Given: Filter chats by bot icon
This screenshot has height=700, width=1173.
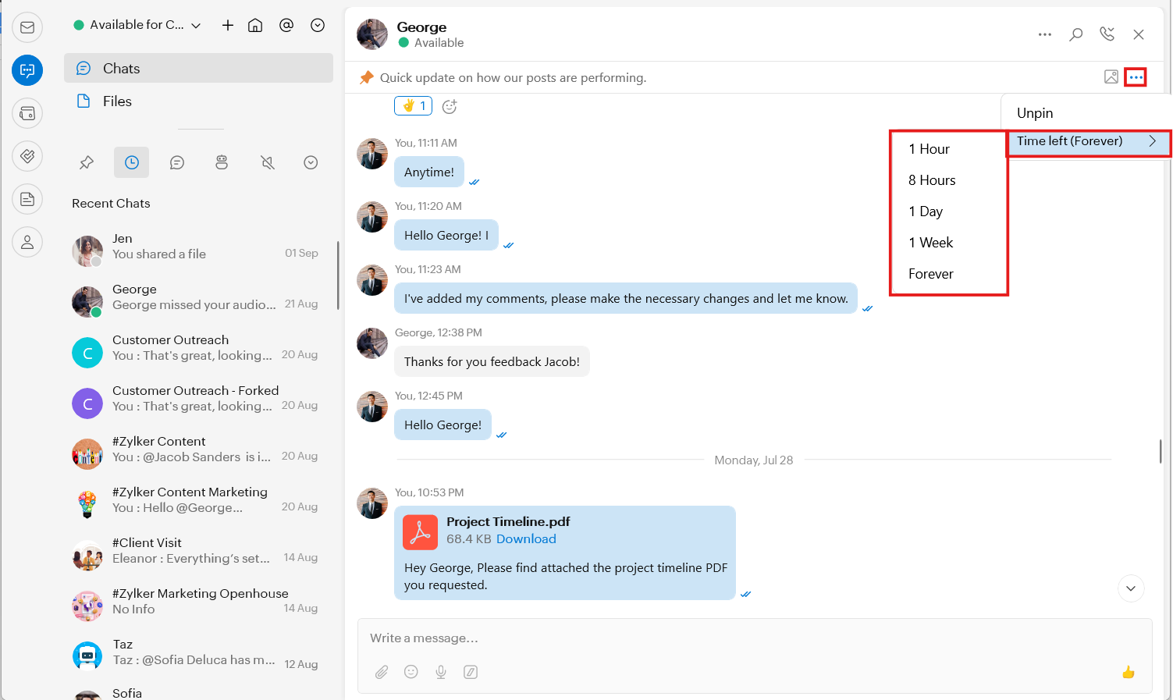Looking at the screenshot, I should point(222,162).
